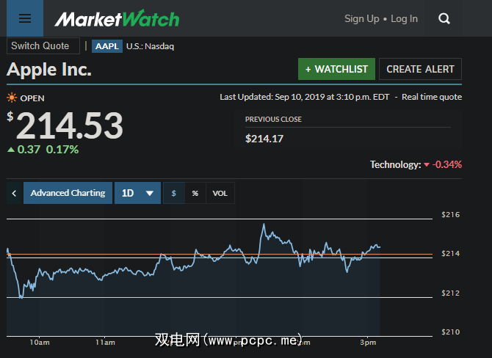The height and width of the screenshot is (358, 492).
Task: Add Apple to Watchlist
Action: pyautogui.click(x=336, y=69)
